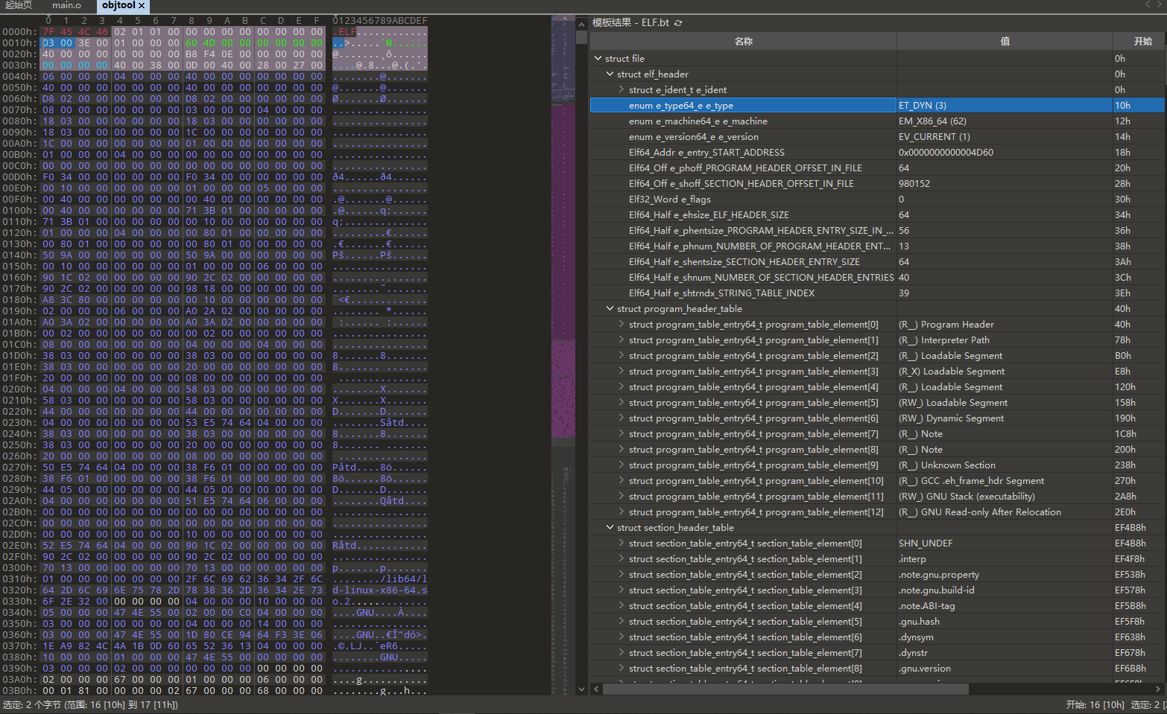Expand section_table_element[8] .gnu.version entry

pyautogui.click(x=622, y=669)
